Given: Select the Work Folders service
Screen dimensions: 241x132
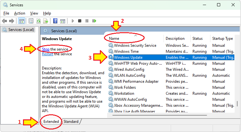Looking at the screenshot, I should 125,87.
